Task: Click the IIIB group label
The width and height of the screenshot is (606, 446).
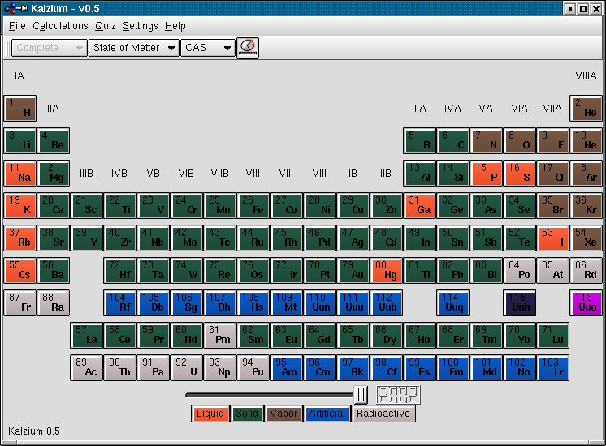Action: pos(86,174)
